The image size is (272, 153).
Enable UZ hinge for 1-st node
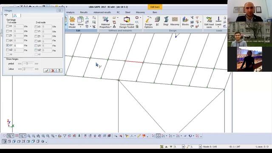[x=8, y=50]
